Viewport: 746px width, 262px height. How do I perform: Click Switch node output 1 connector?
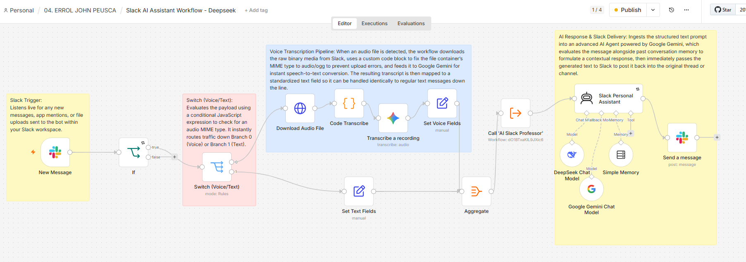(231, 172)
